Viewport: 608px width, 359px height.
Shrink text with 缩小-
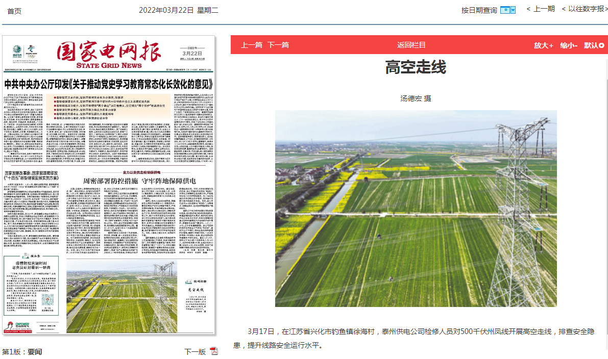pyautogui.click(x=569, y=45)
